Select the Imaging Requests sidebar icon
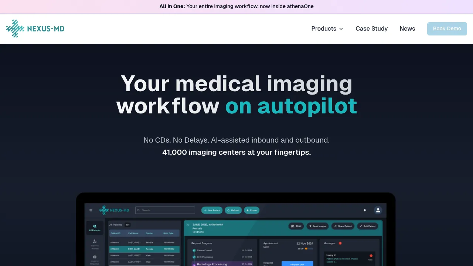This screenshot has width=473, height=266. 95,260
